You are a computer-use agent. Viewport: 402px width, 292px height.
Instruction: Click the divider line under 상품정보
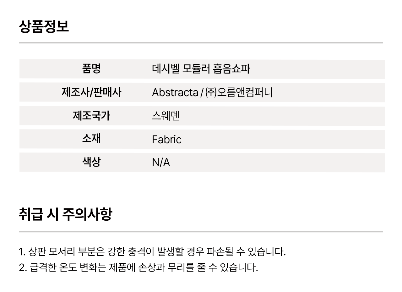coord(201,42)
